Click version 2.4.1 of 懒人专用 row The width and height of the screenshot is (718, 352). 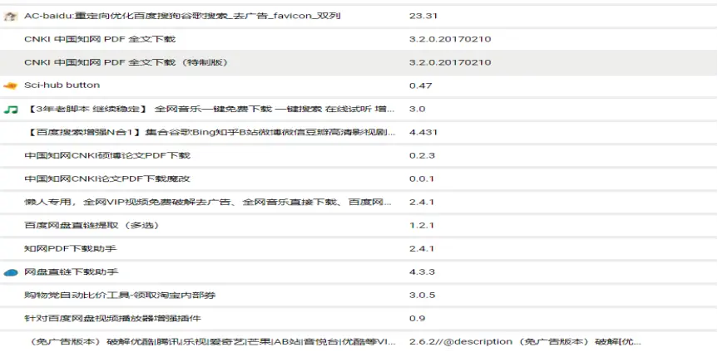tap(421, 203)
